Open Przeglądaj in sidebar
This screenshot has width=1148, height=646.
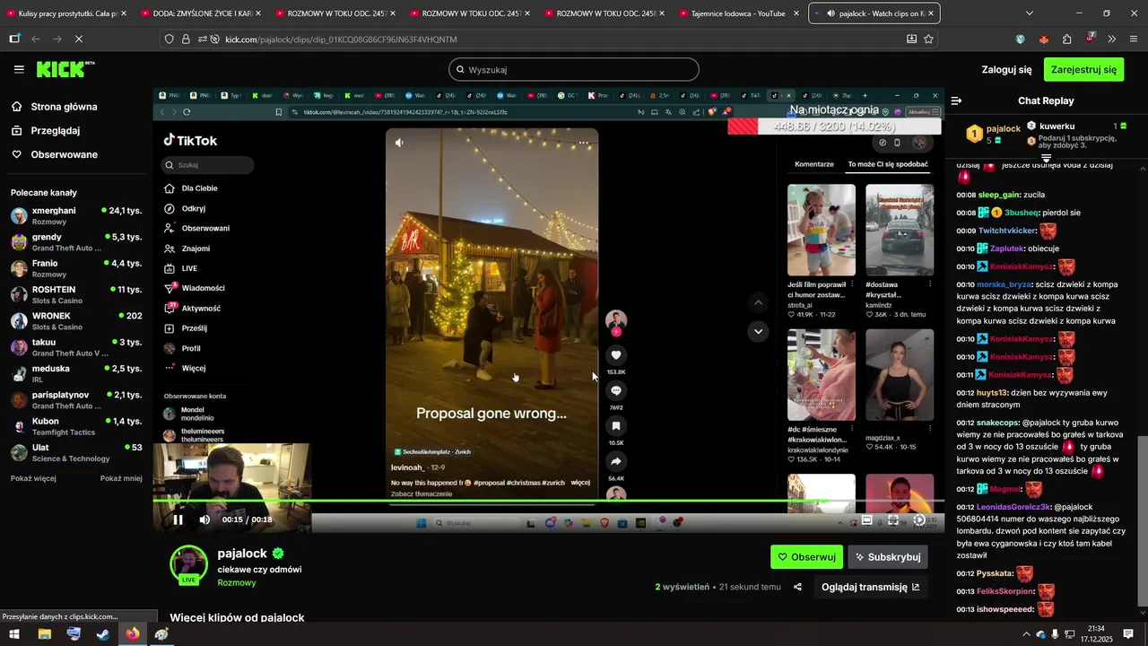click(55, 130)
